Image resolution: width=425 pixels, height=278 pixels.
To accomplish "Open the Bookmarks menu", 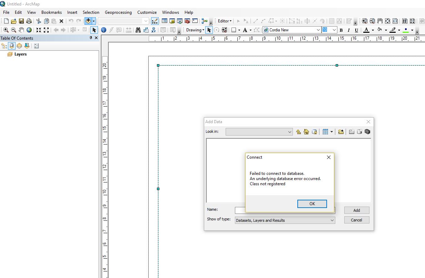I will point(51,12).
